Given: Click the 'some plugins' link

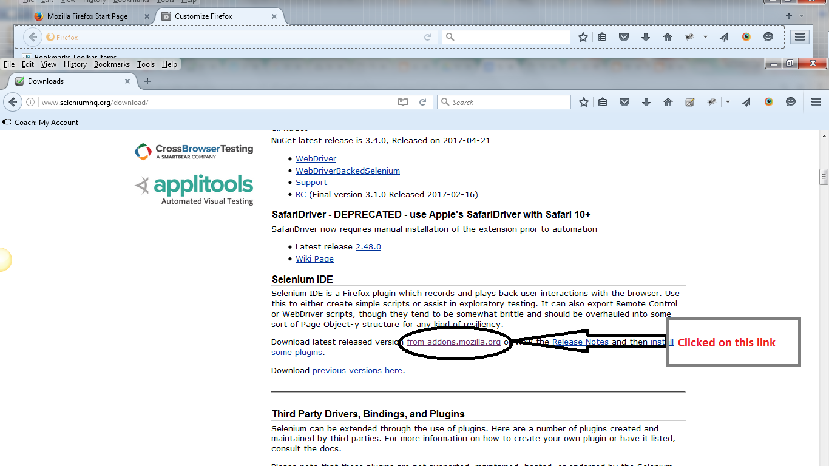Looking at the screenshot, I should pyautogui.click(x=297, y=353).
